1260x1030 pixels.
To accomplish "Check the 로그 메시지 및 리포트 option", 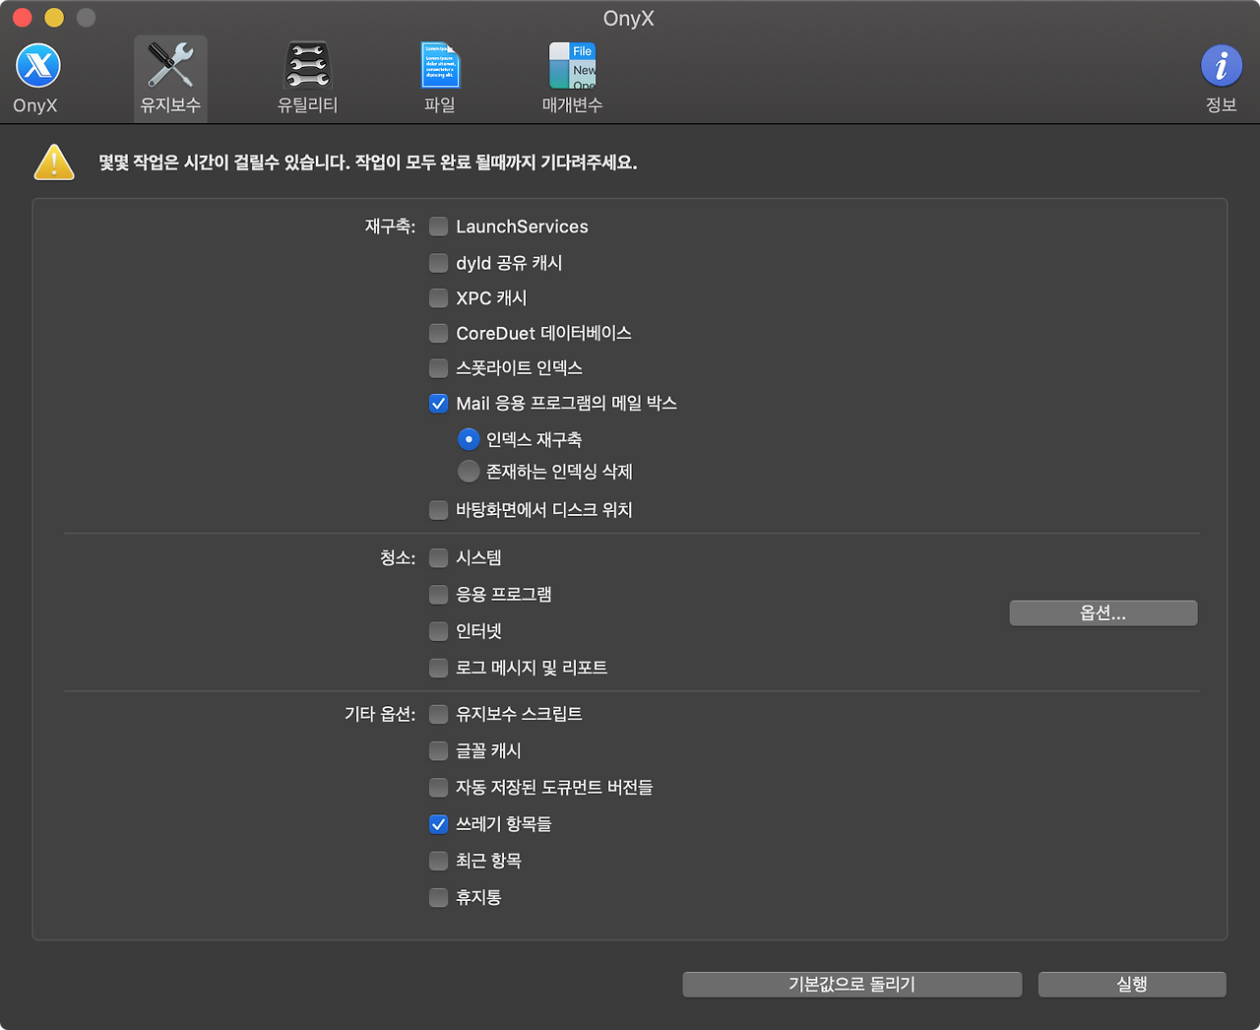I will pyautogui.click(x=438, y=668).
